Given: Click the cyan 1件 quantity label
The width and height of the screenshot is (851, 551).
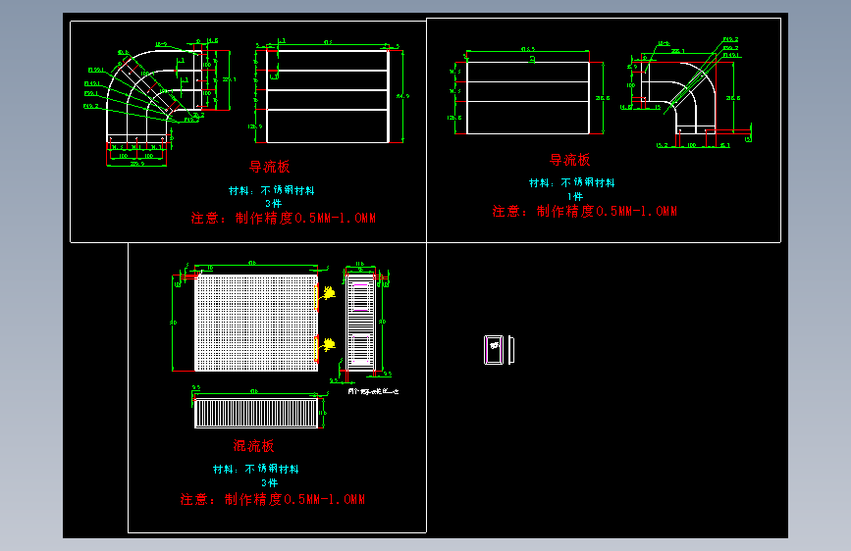Looking at the screenshot, I should click(x=575, y=196).
